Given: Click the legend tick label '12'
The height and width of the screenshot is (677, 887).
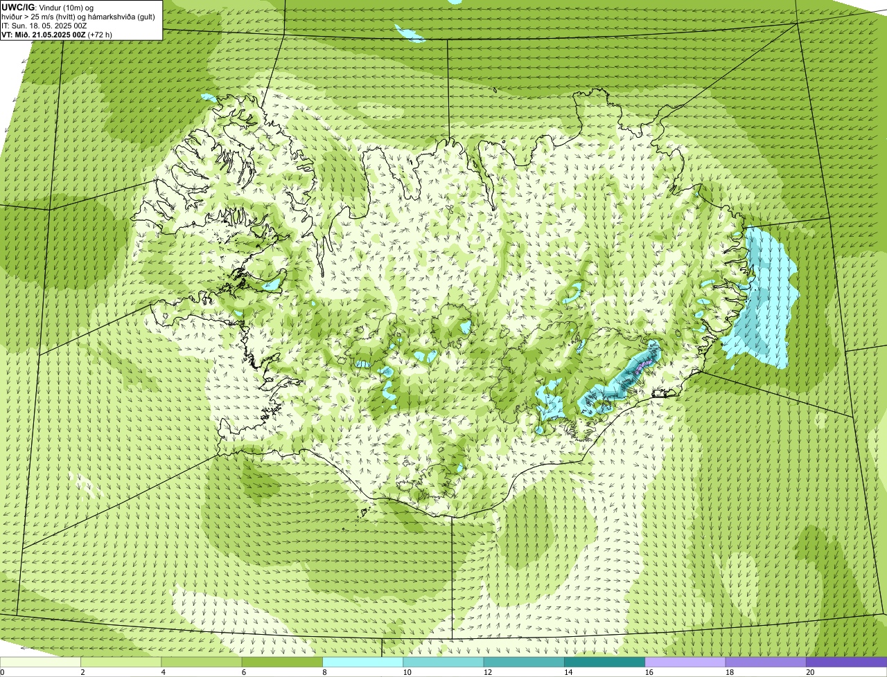Looking at the screenshot, I should coord(487,672).
